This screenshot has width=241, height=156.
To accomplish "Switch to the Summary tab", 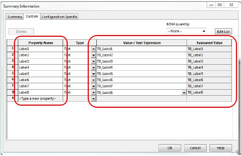I will [x=15, y=17].
